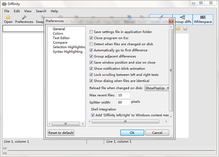Click the right pane open folder icon

[x=178, y=28]
